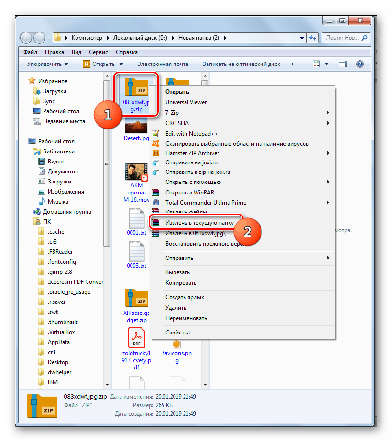
Task: Click in the search field Поиск
Action: pos(342,38)
